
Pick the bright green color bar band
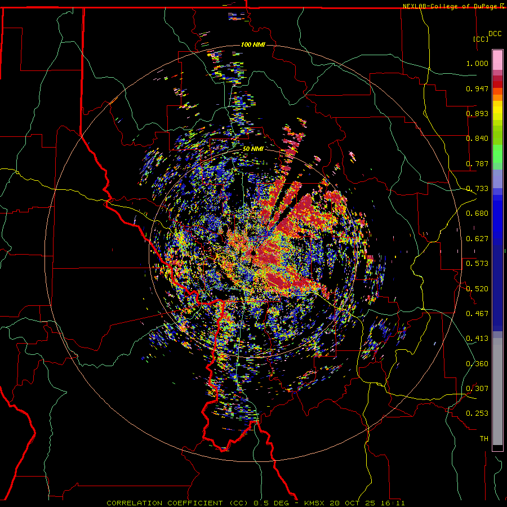pyautogui.click(x=497, y=154)
